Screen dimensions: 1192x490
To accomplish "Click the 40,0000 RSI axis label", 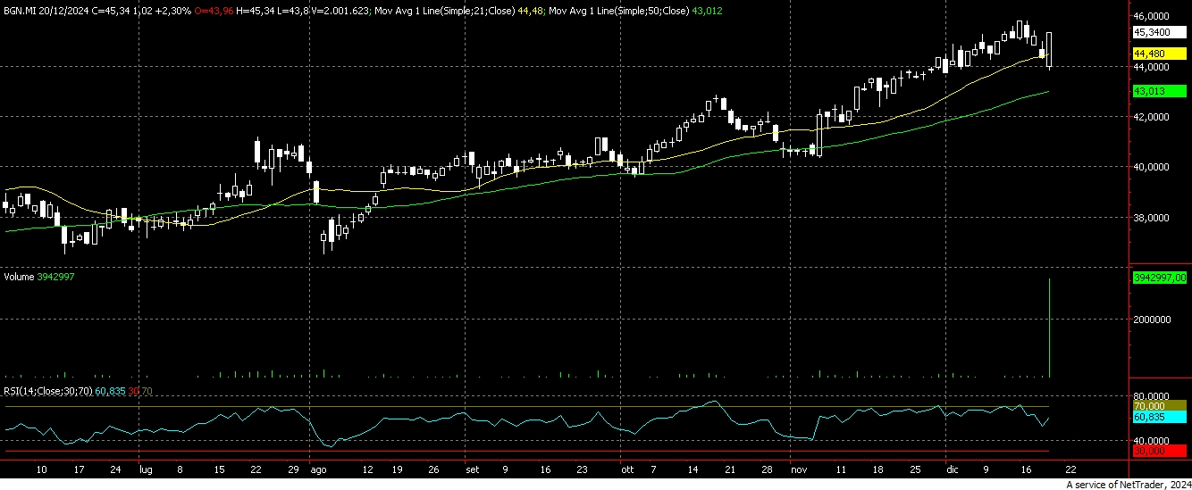I will click(x=1152, y=440).
